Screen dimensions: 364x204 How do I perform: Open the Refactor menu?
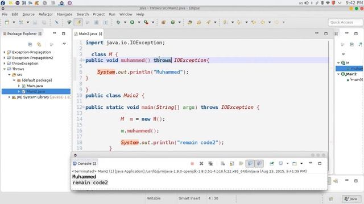pyautogui.click(x=45, y=14)
